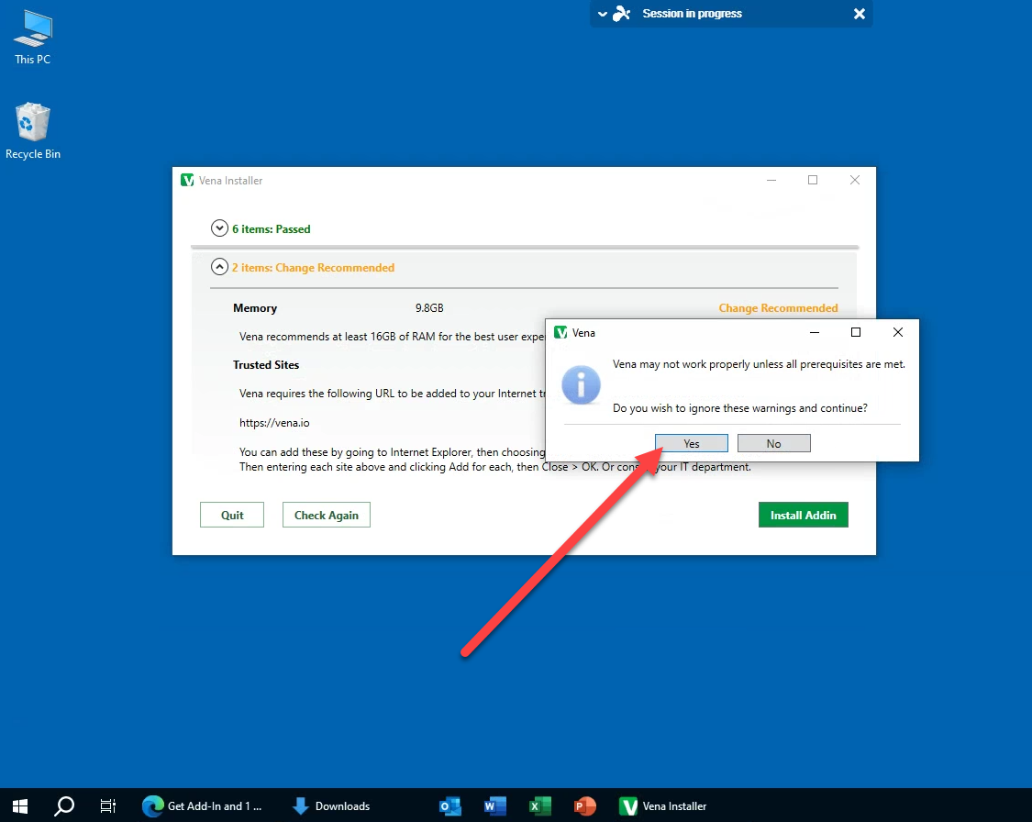Maximize the Vena dialog window
This screenshot has height=822, width=1032.
click(856, 332)
